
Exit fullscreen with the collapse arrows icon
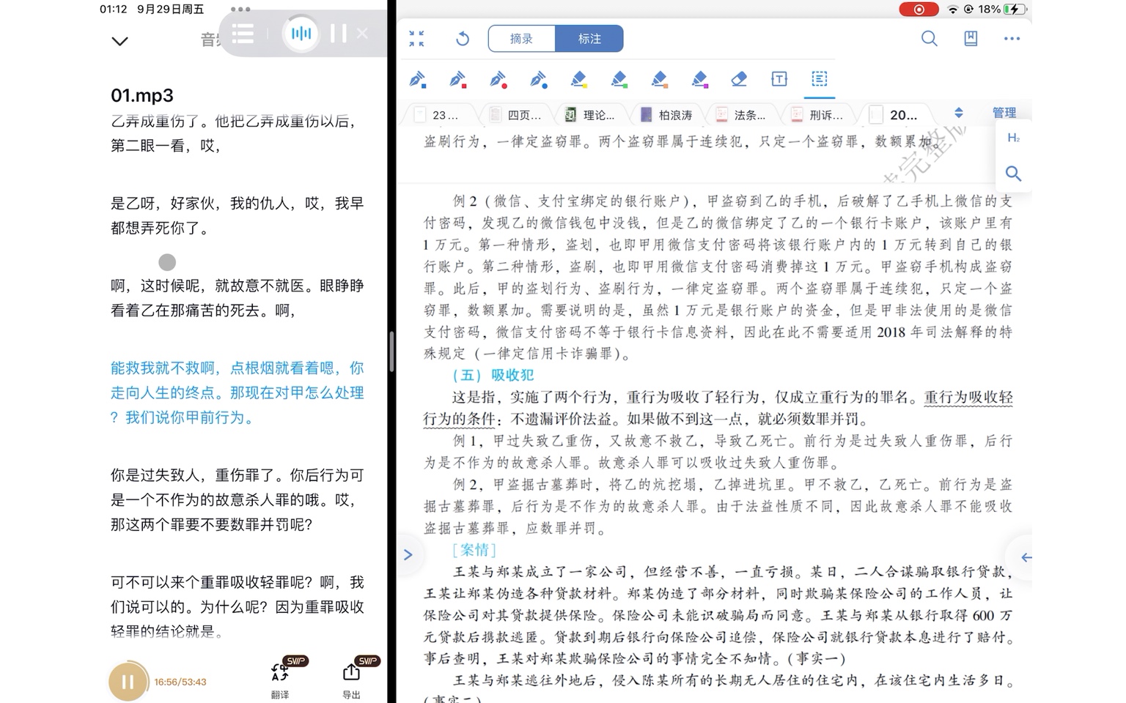(416, 39)
